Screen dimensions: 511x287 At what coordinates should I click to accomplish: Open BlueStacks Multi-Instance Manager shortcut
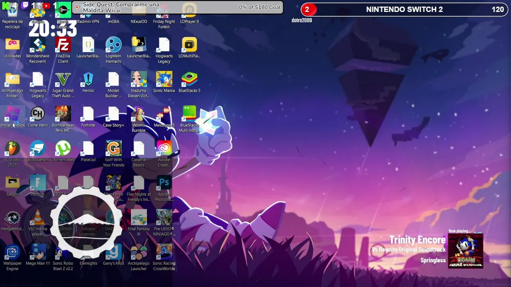click(x=189, y=120)
